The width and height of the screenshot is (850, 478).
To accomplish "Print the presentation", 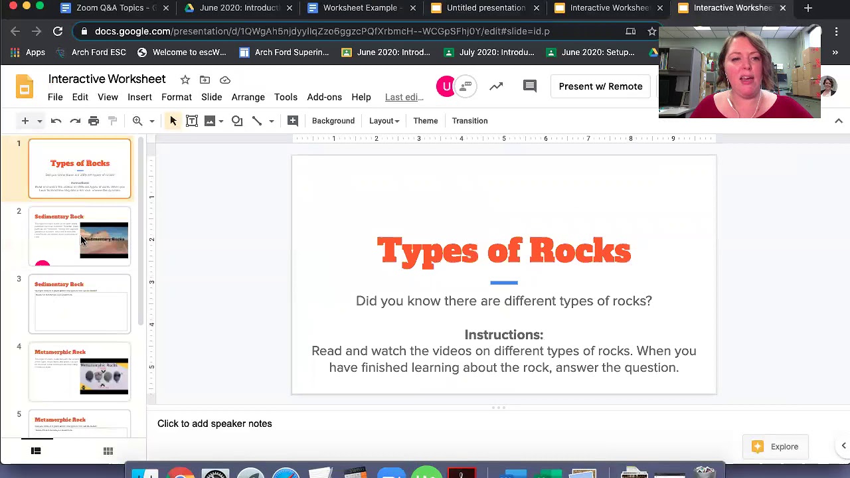I will 94,121.
